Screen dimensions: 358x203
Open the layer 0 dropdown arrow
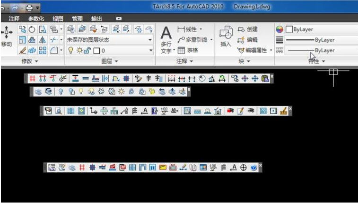151,51
